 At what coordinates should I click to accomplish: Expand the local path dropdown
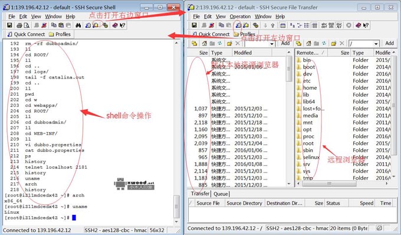[x=272, y=44]
